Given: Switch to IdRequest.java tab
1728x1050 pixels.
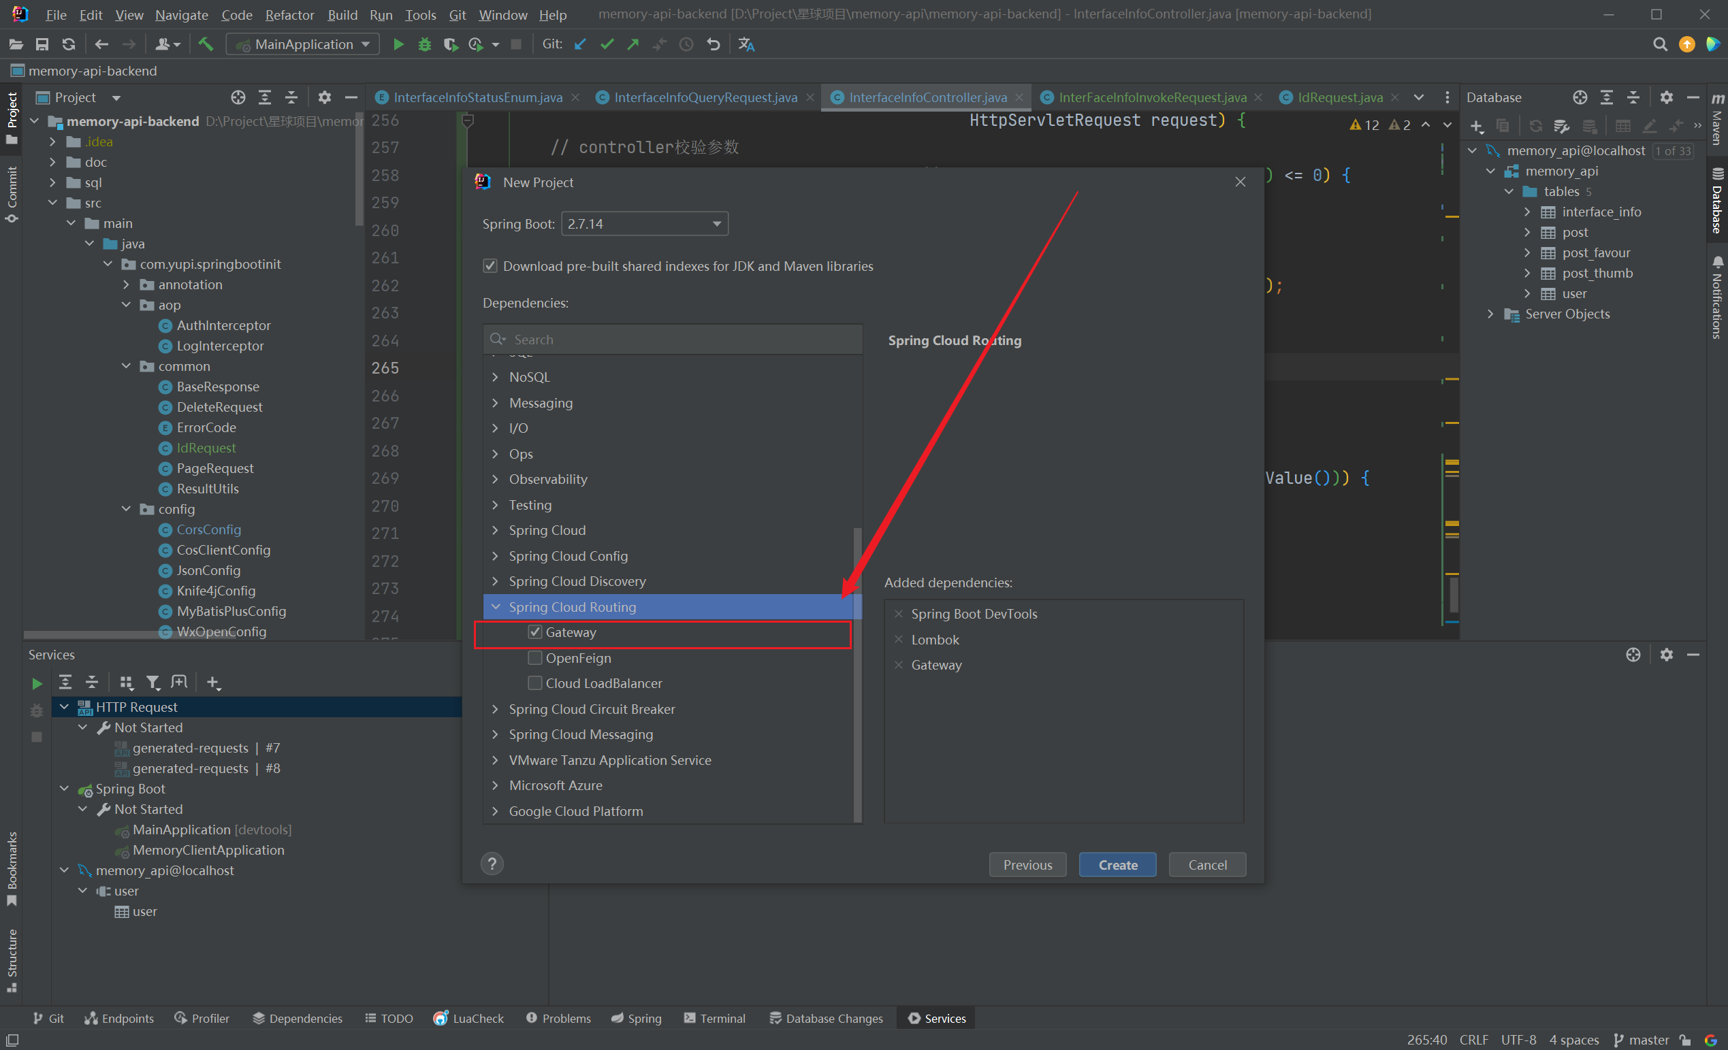Looking at the screenshot, I should click(x=1339, y=97).
